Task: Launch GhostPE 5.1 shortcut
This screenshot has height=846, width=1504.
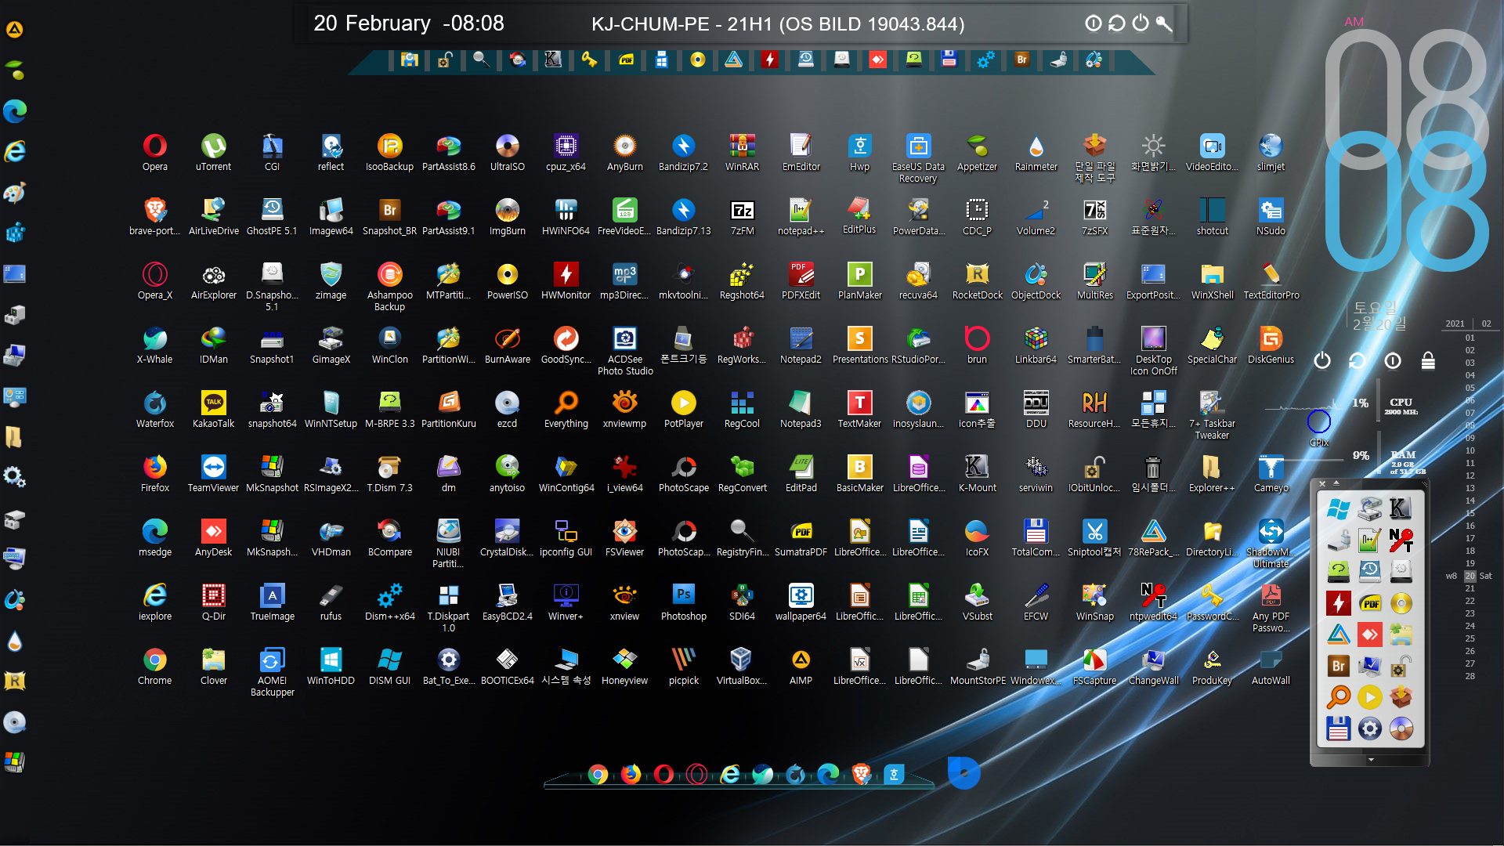Action: (x=272, y=216)
